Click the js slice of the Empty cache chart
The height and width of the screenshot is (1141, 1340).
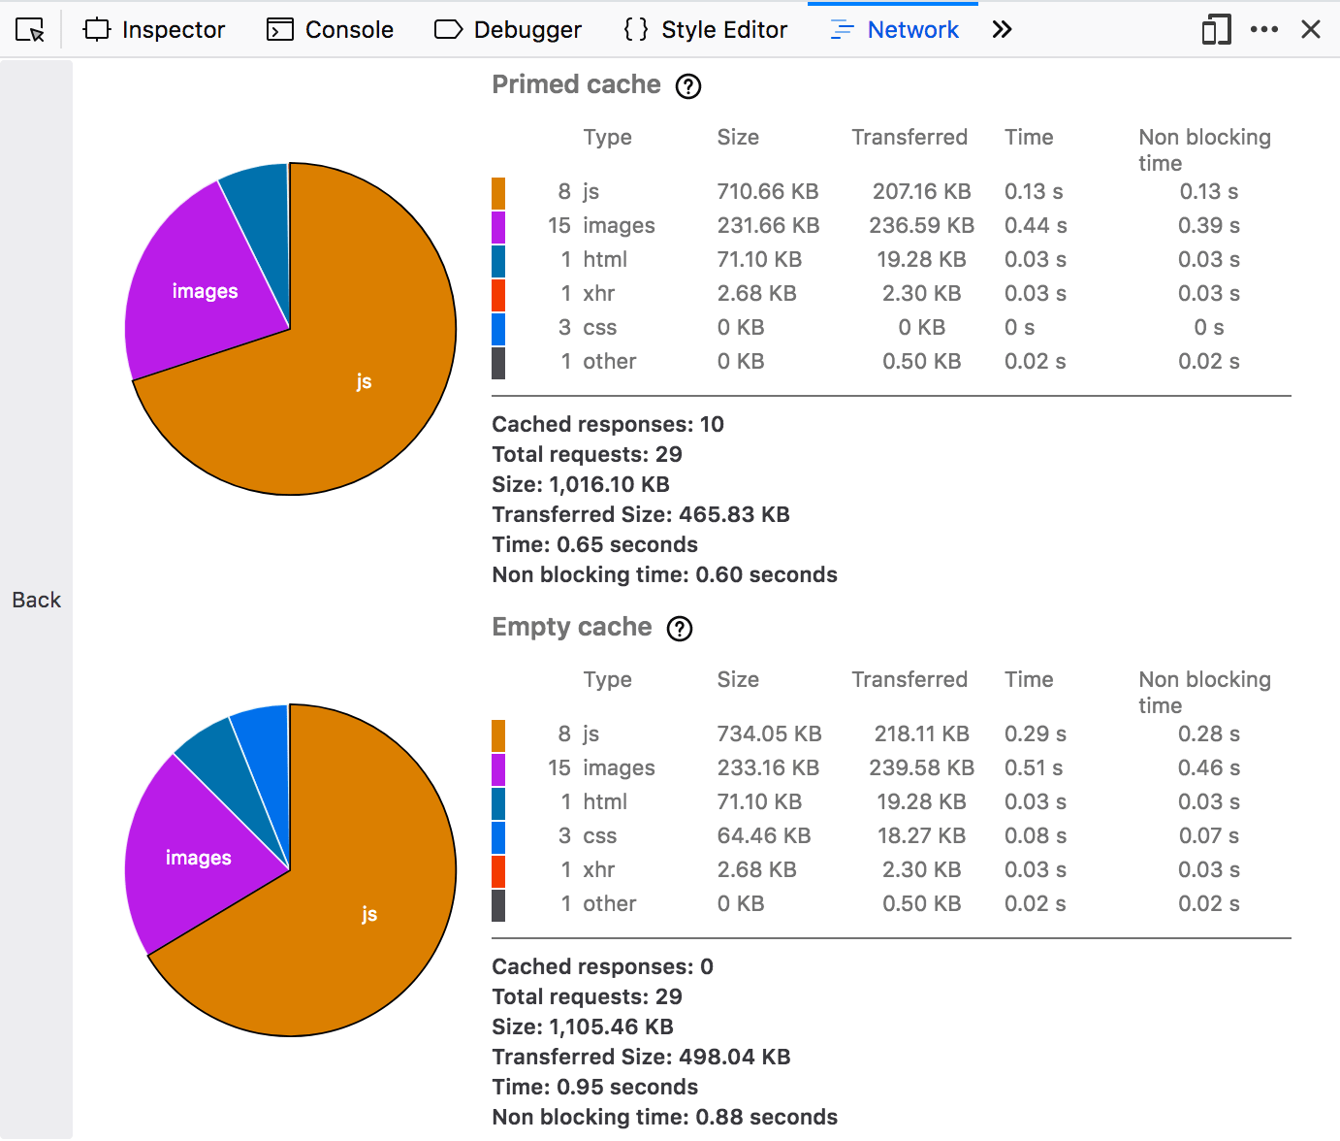368,913
